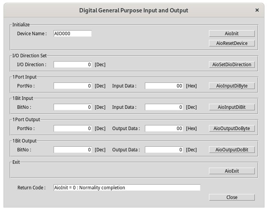
Task: Click AioSetDioDirection button
Action: click(x=231, y=65)
